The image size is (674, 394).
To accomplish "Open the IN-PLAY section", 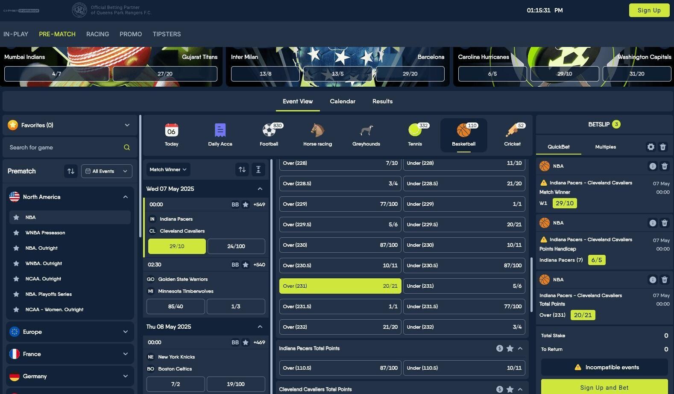I will 16,34.
